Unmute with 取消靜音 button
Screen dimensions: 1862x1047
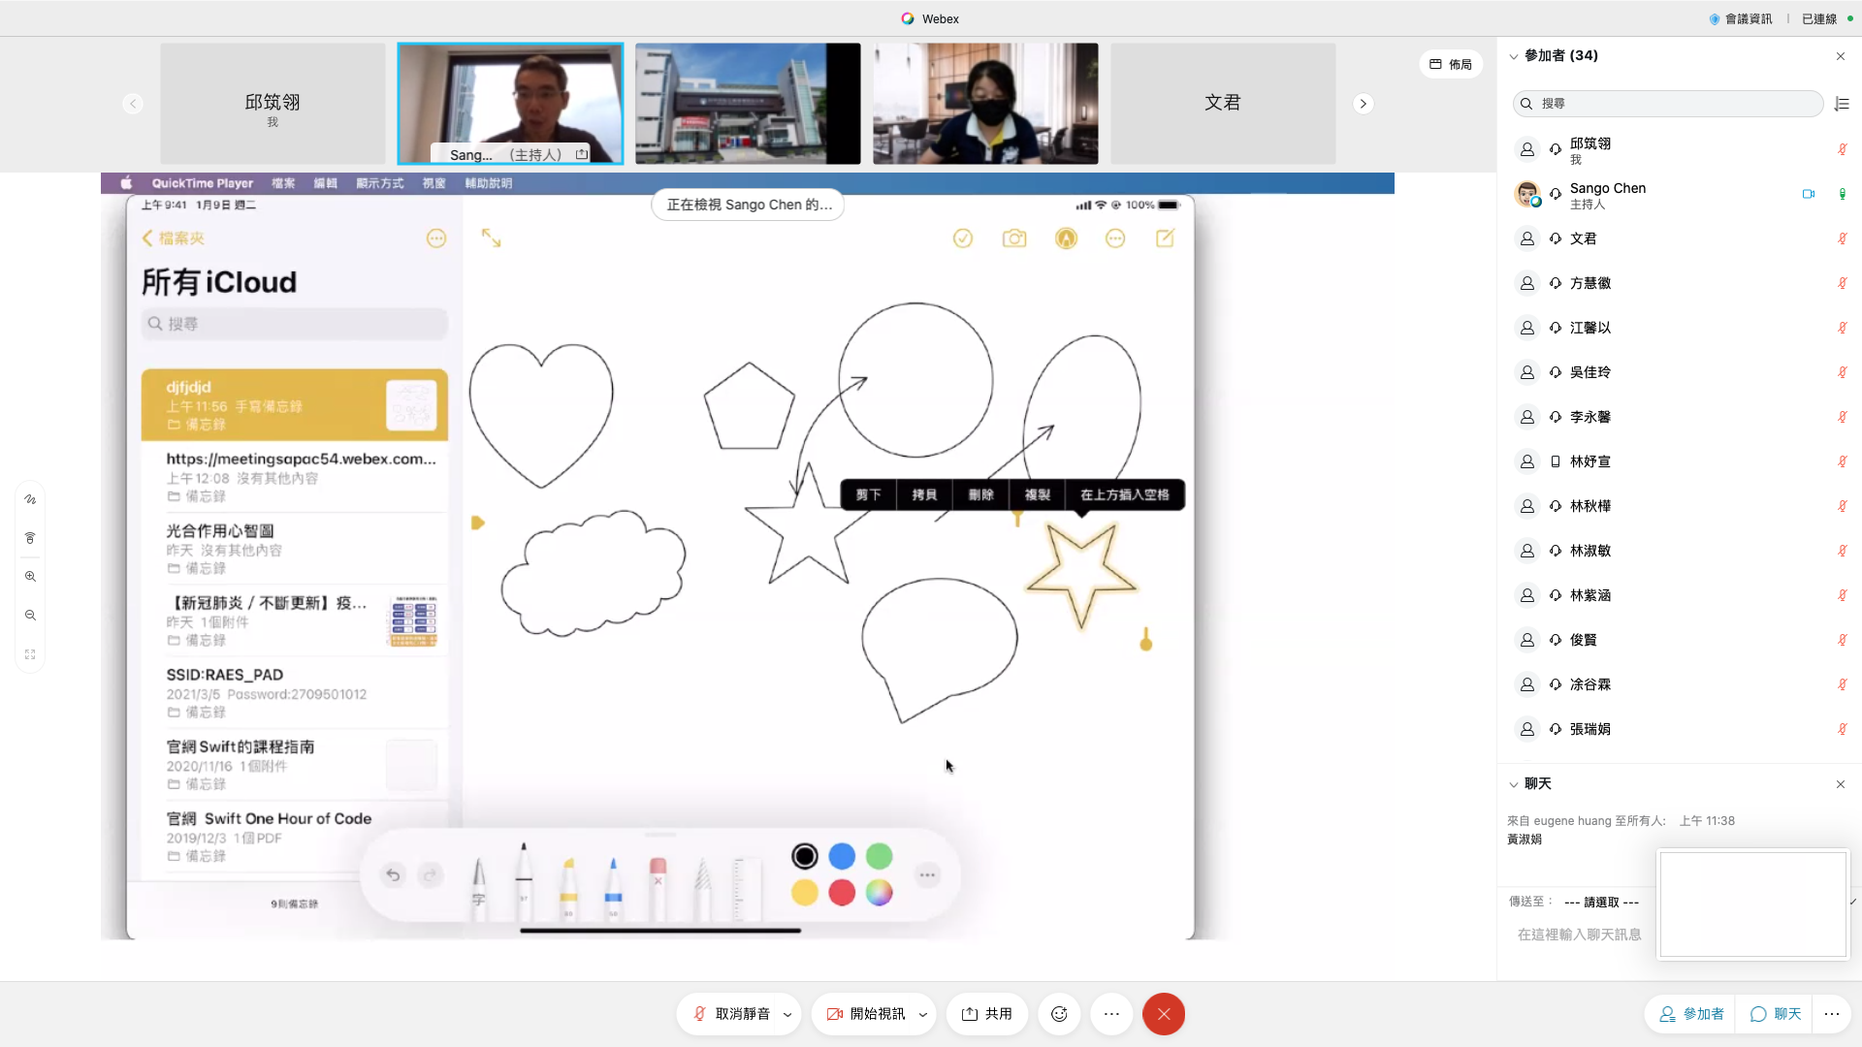730,1014
